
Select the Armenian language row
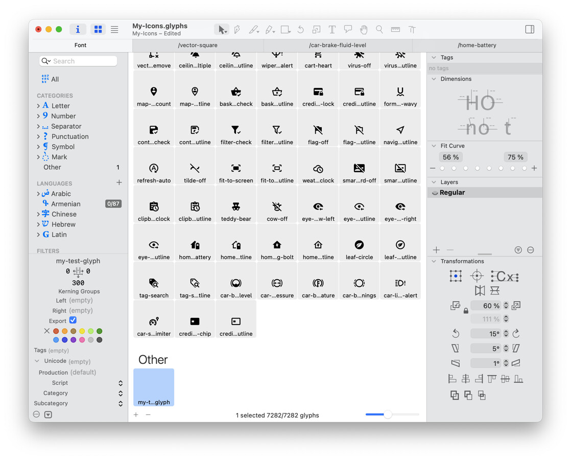[x=79, y=204]
